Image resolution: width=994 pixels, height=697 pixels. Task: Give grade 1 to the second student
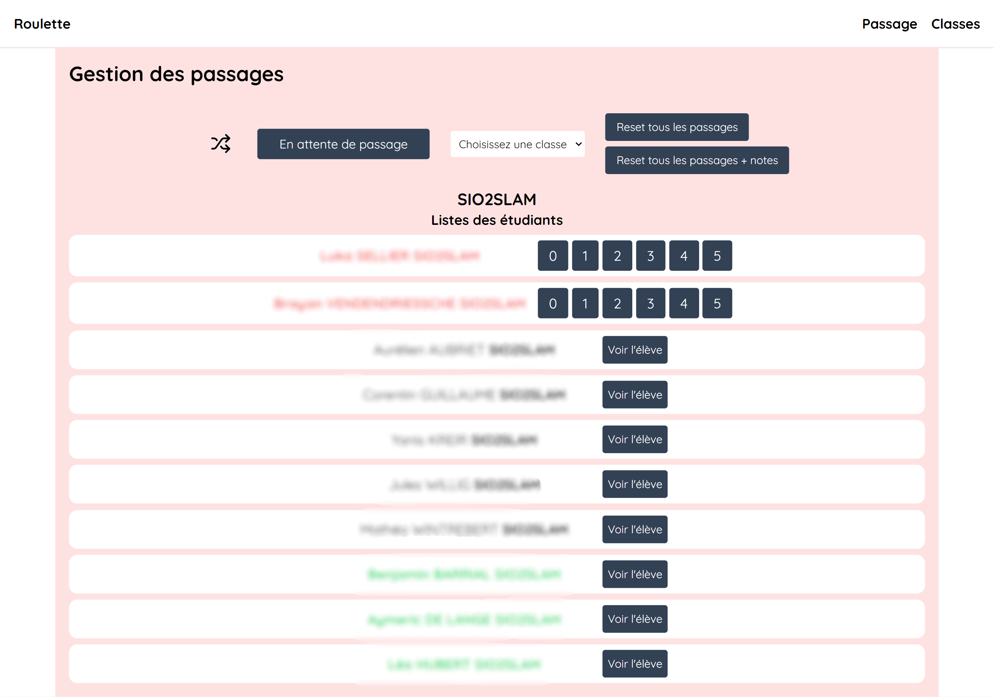coord(585,304)
